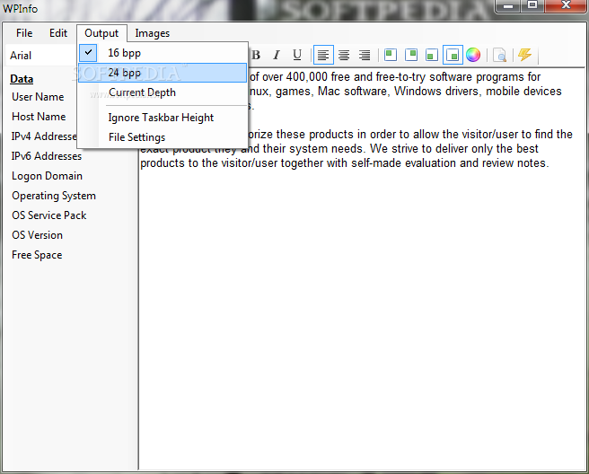Align text to the right
589x474 pixels.
(365, 55)
